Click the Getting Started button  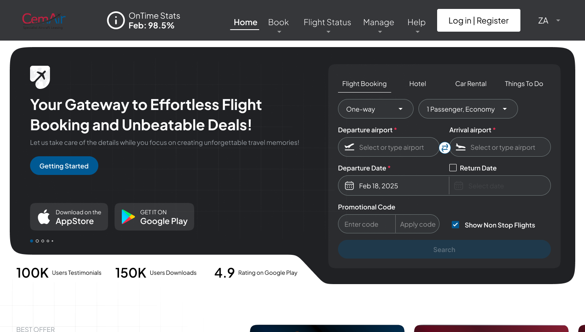(x=64, y=166)
